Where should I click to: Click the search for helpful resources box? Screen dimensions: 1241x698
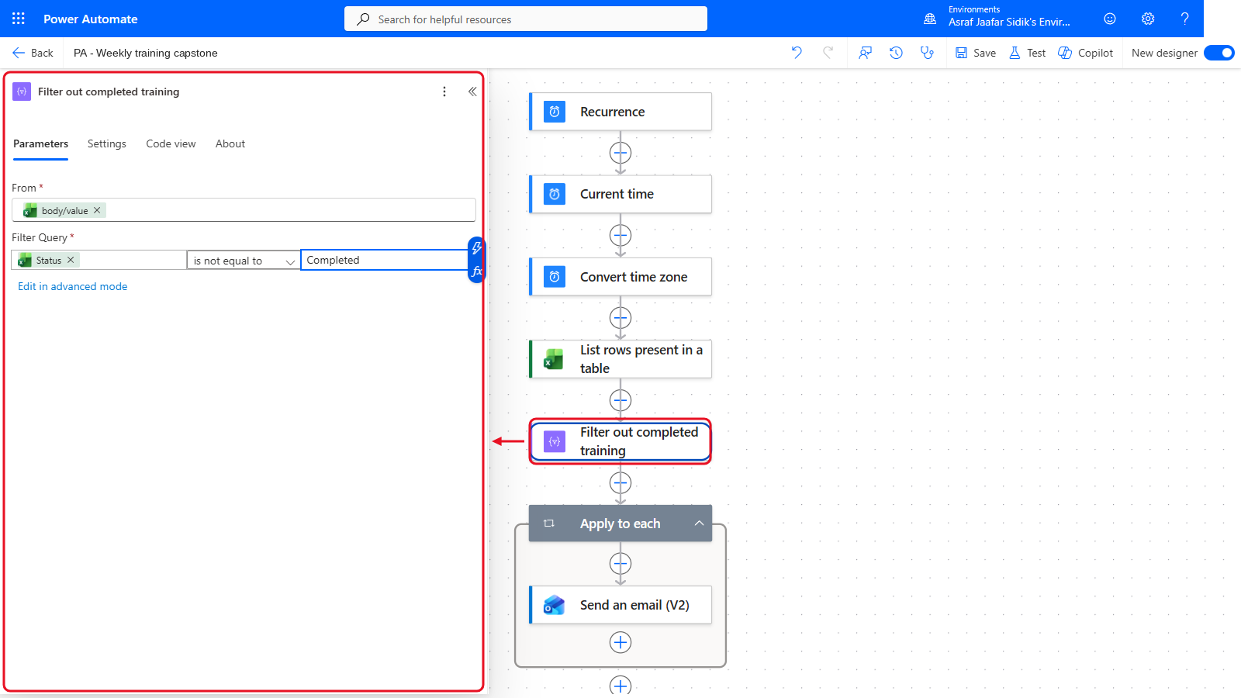(x=526, y=19)
